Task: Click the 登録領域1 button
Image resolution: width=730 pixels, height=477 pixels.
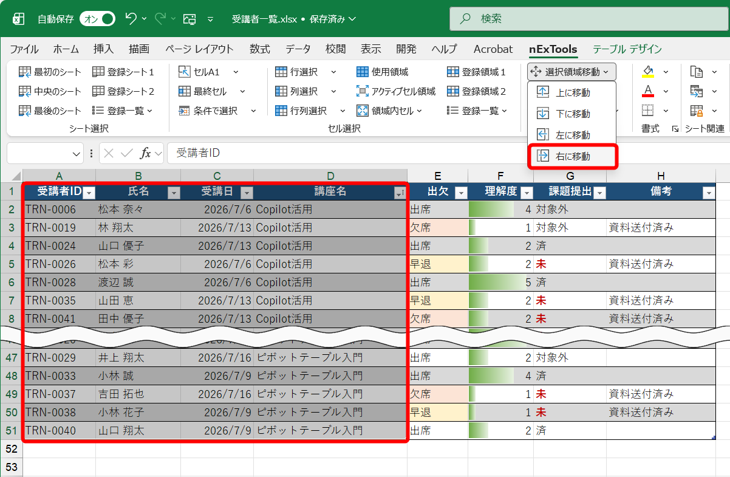Action: point(477,72)
